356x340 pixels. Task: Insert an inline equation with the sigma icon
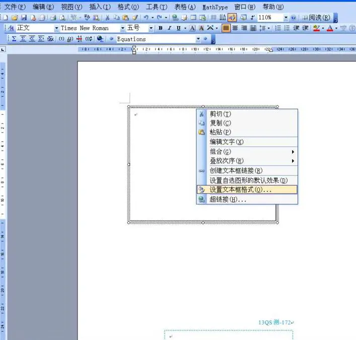pos(14,39)
